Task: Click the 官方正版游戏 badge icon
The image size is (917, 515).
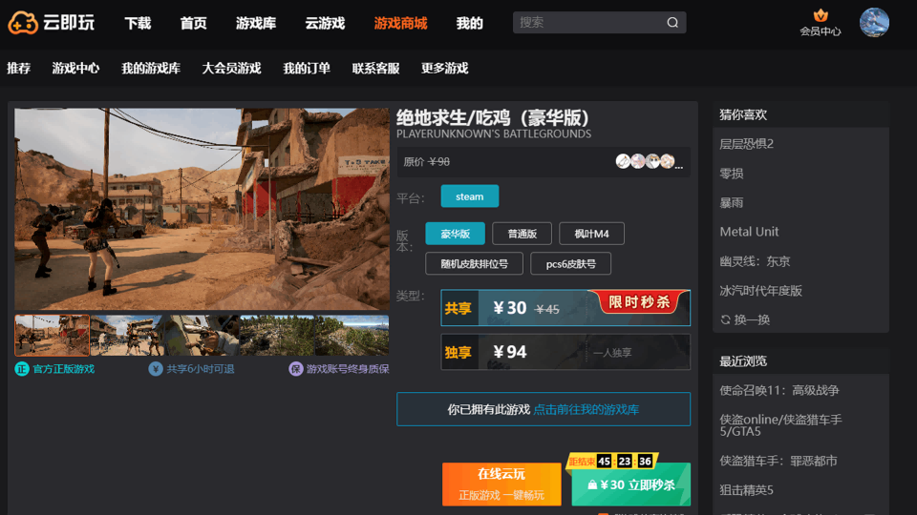Action: (x=22, y=369)
